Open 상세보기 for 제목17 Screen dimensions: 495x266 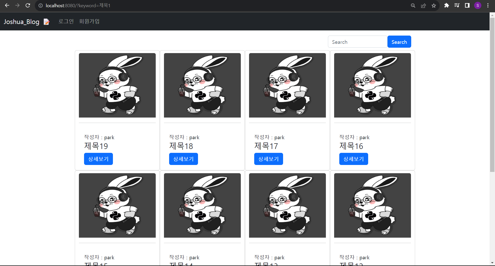(x=269, y=159)
